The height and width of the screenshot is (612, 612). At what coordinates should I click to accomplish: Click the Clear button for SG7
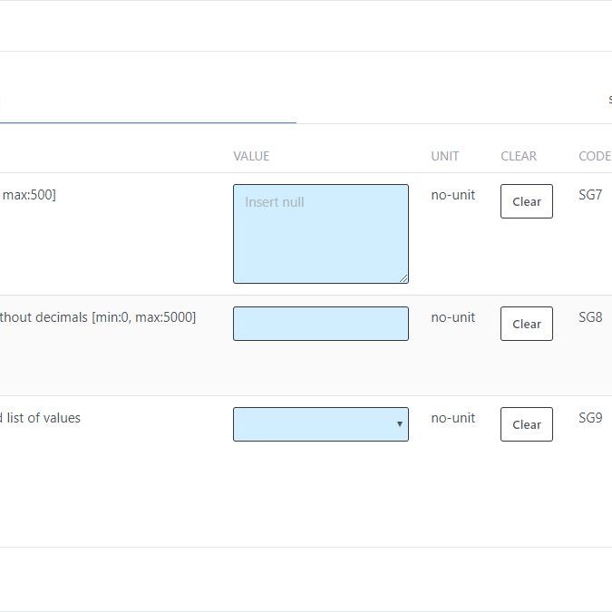coord(526,201)
